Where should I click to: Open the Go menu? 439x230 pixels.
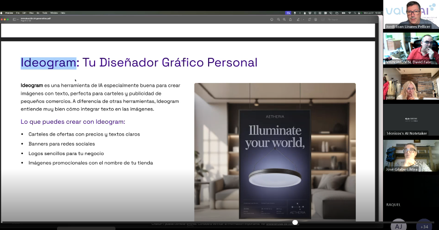click(x=38, y=13)
